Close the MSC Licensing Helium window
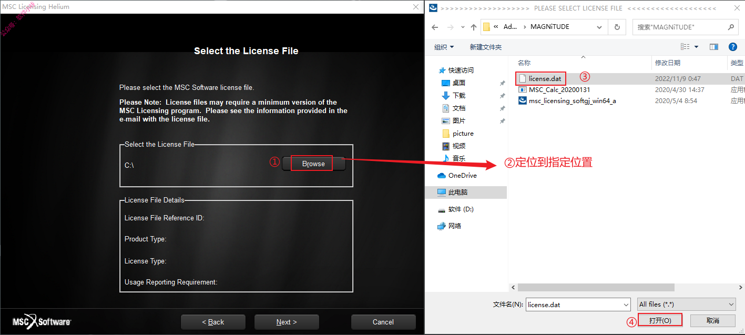 [415, 7]
